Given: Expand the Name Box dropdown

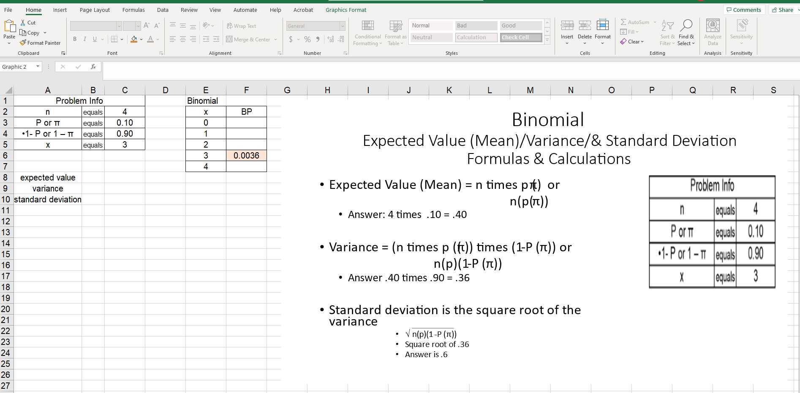Looking at the screenshot, I should pos(37,67).
